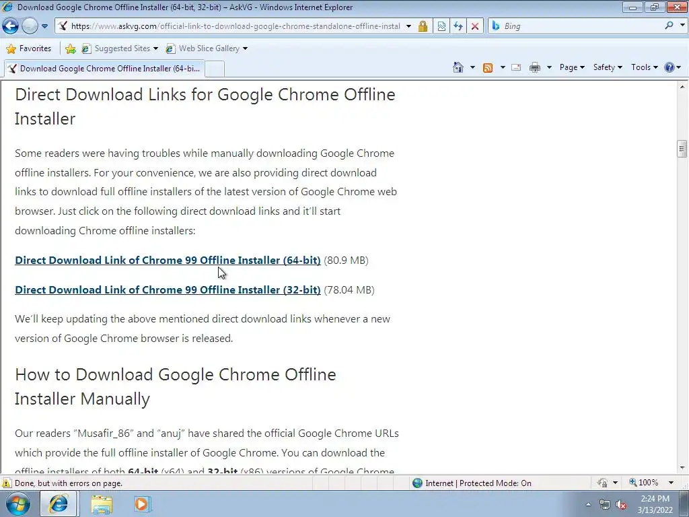Image resolution: width=689 pixels, height=517 pixels.
Task: Expand the feeds dropdown arrow
Action: 503,68
